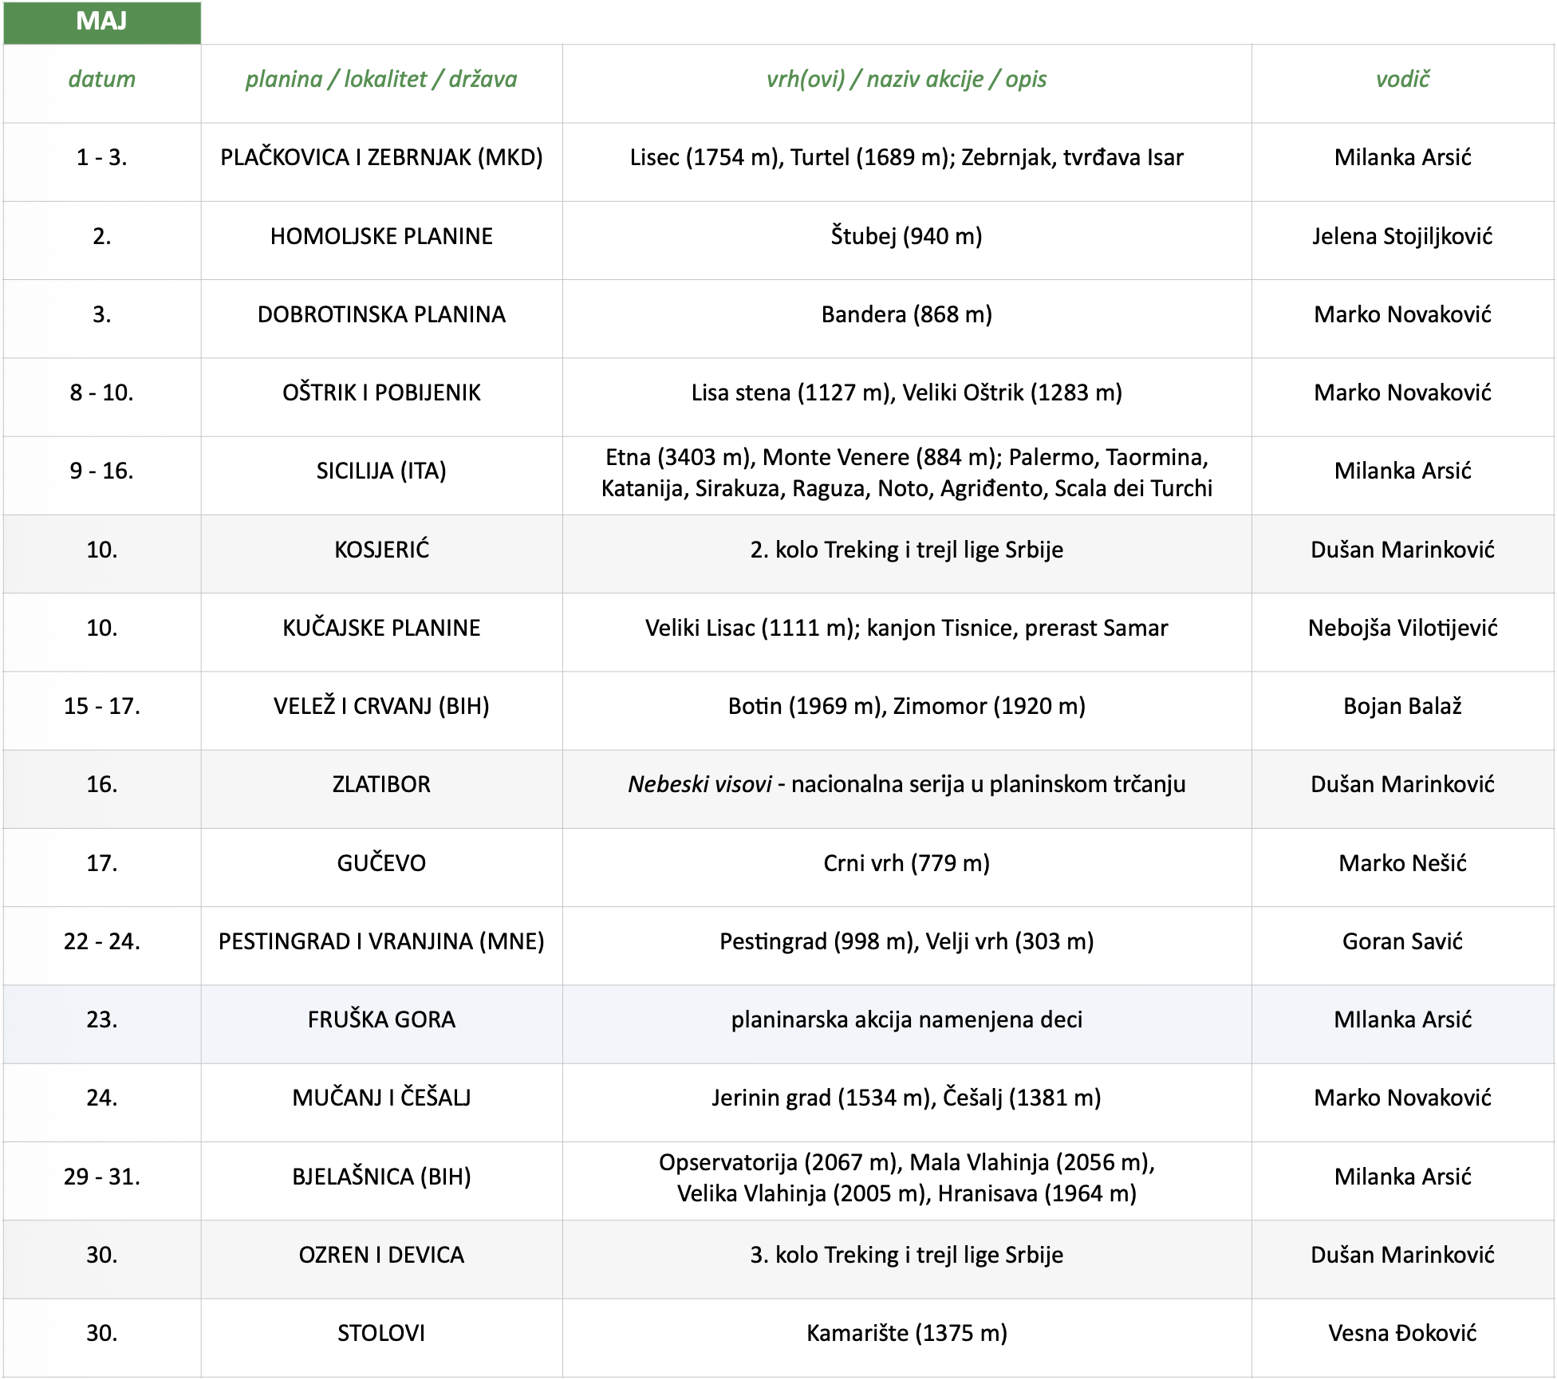Click the Botin (1969 m), Zimomor cell

(906, 707)
